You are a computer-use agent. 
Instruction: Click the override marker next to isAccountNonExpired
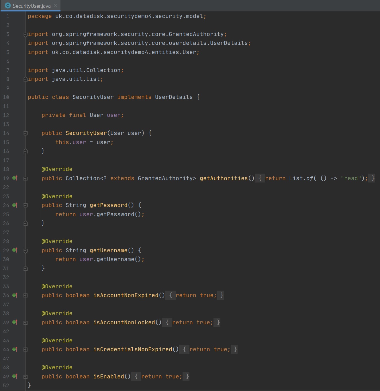[15, 295]
